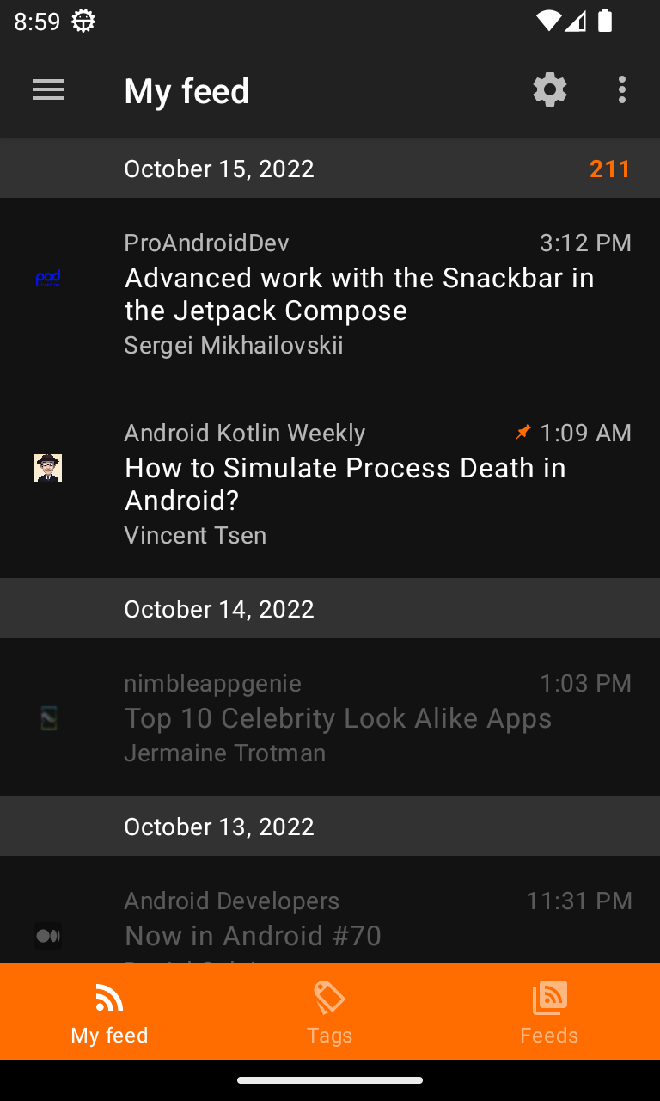
Task: Tap the Wi-Fi status bar icon
Action: [x=547, y=21]
